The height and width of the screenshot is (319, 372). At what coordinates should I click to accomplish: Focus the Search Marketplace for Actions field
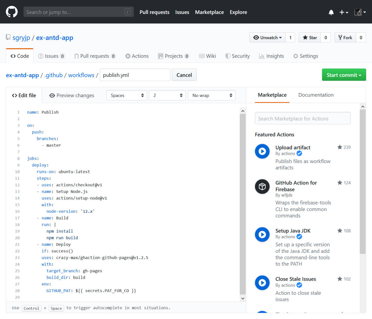303,118
